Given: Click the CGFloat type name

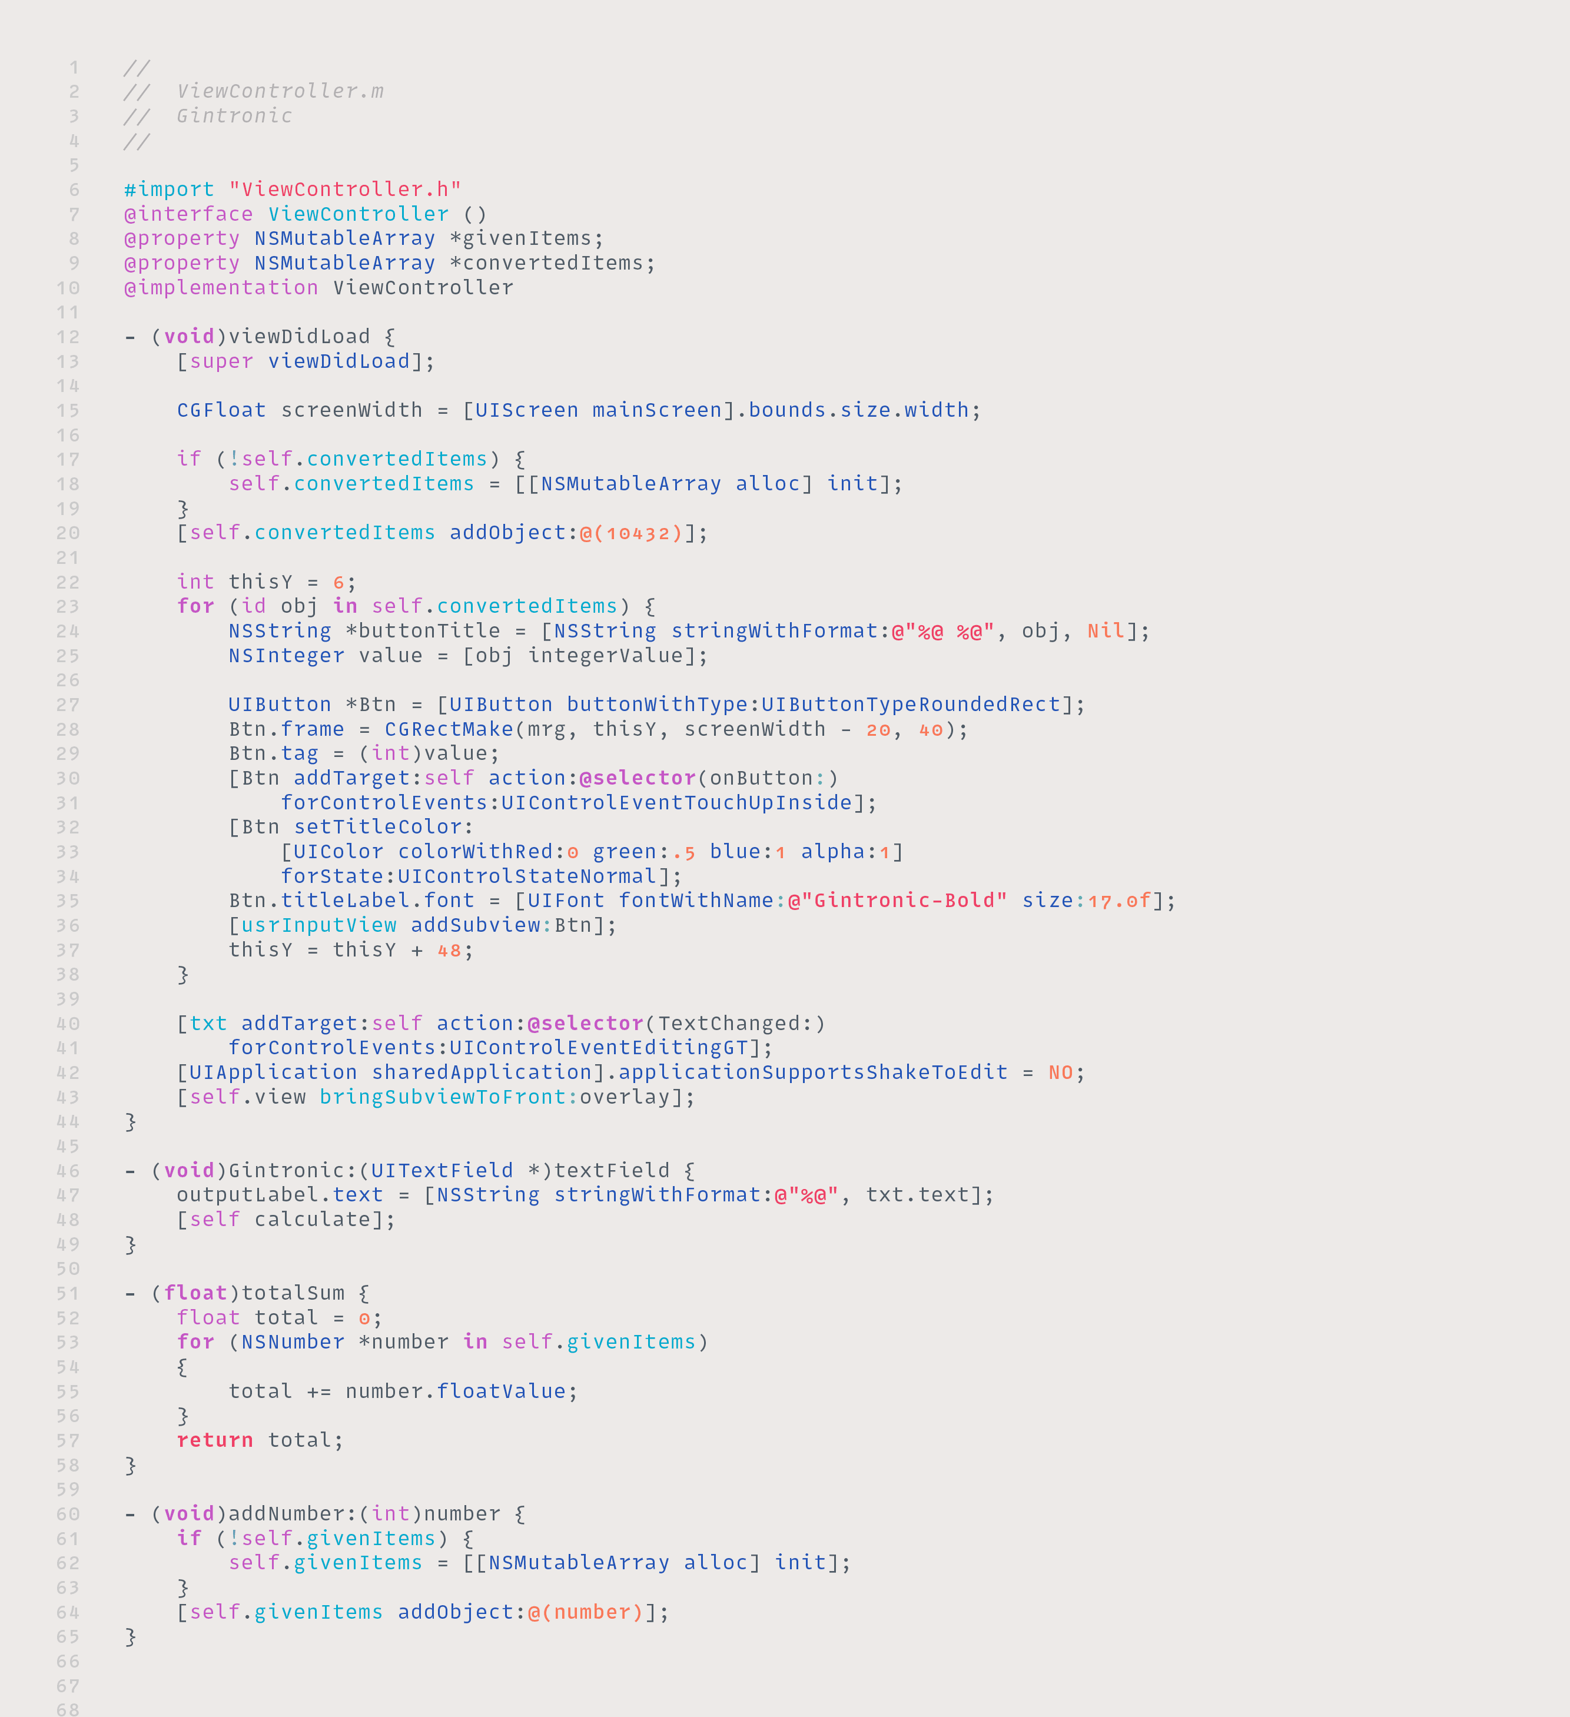Looking at the screenshot, I should pos(221,410).
